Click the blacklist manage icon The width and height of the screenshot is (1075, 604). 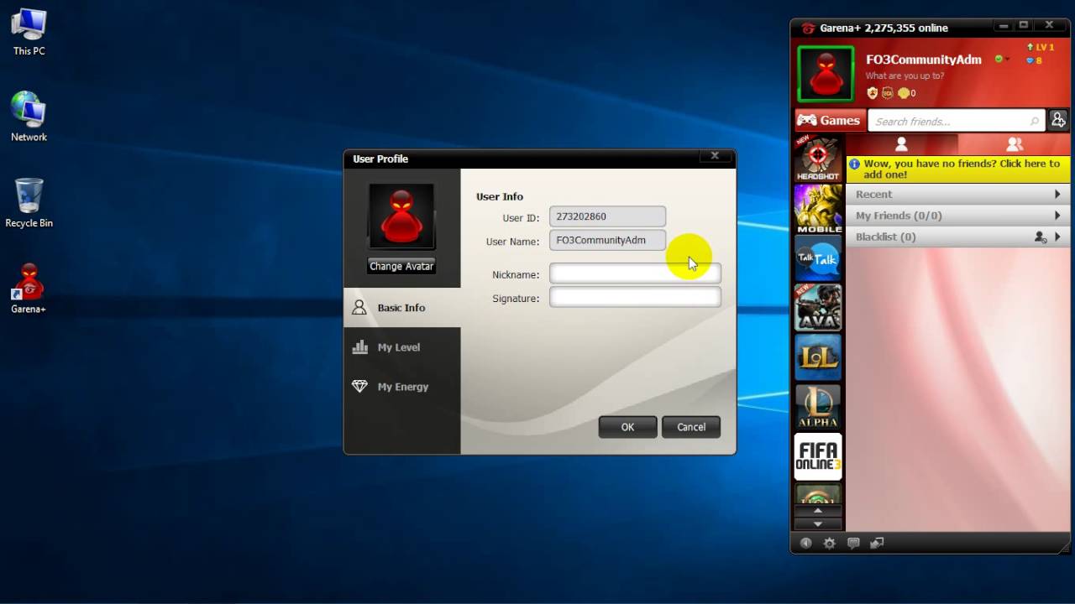click(1041, 237)
